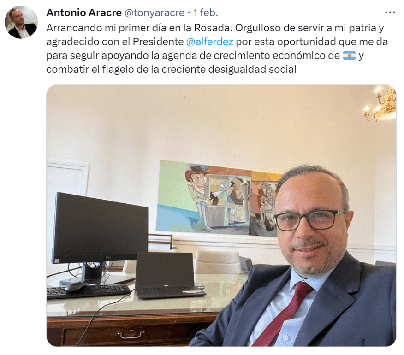Image resolution: width=404 pixels, height=355 pixels.
Task: Click the black laptop on the desk
Action: coord(169,276)
